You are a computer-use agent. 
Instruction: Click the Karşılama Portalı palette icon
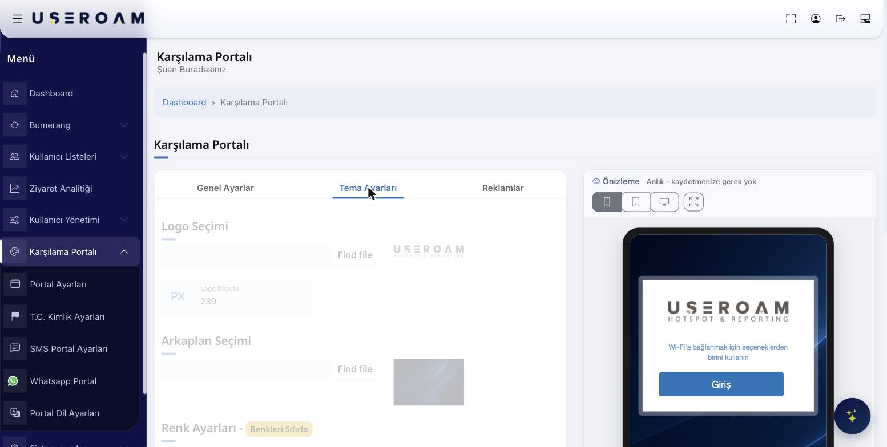[x=15, y=252]
